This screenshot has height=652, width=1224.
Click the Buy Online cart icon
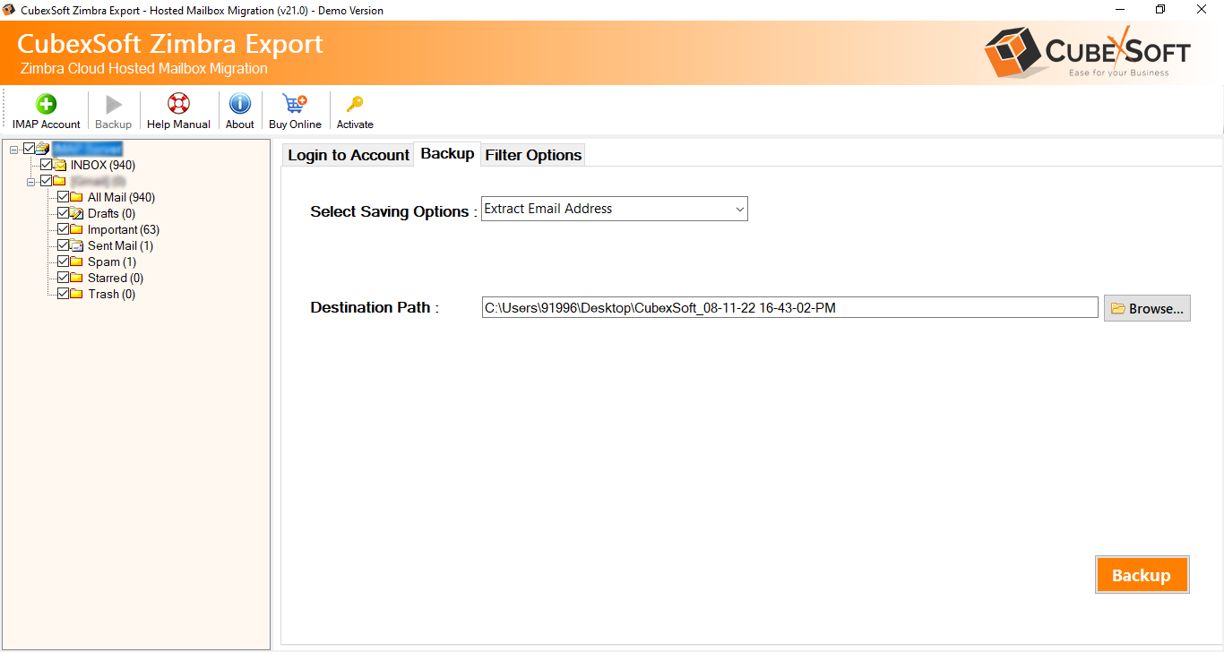(x=295, y=104)
